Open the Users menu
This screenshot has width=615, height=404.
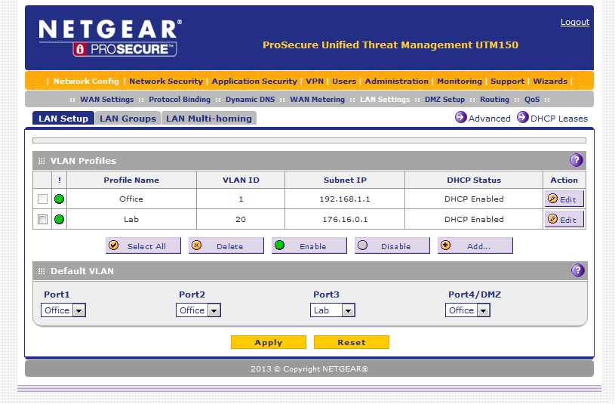(344, 82)
